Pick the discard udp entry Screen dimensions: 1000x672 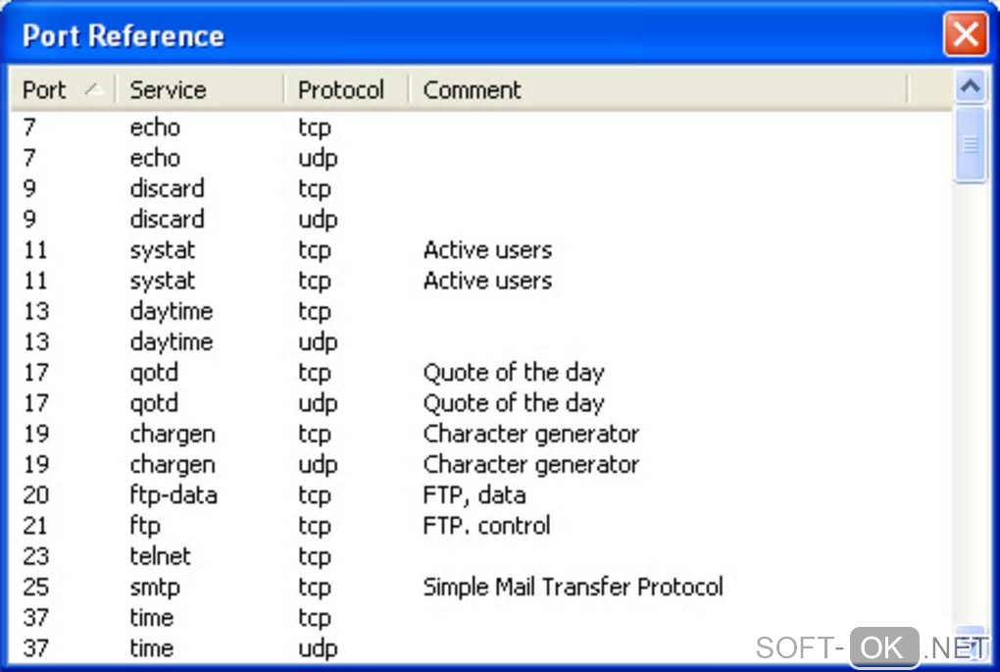167,219
